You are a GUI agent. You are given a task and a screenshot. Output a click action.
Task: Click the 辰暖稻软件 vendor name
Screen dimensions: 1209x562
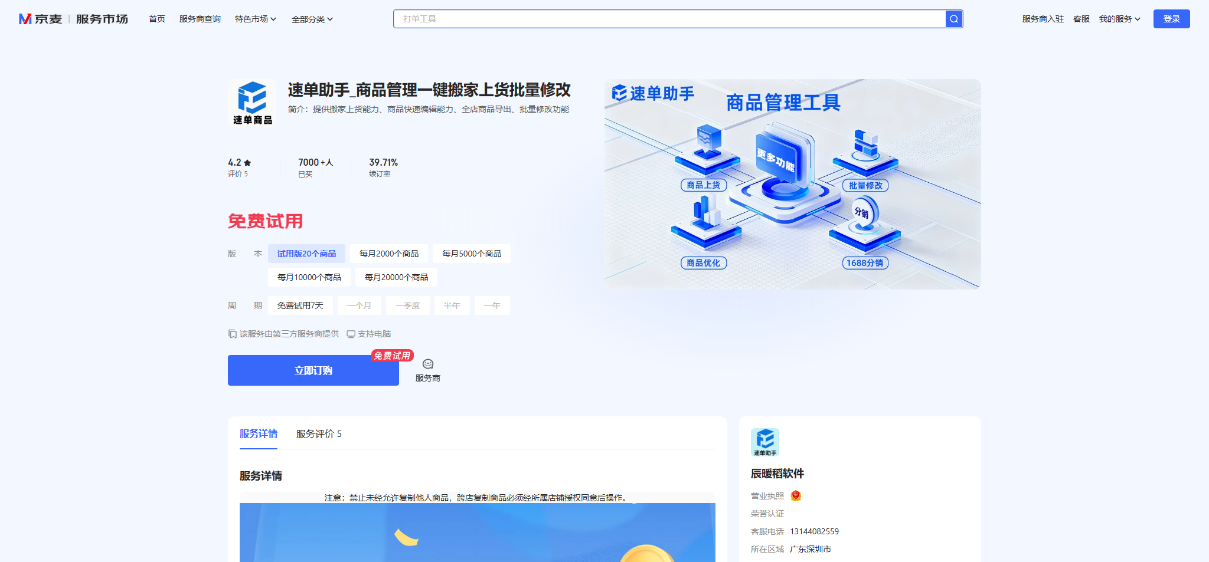[x=777, y=474]
